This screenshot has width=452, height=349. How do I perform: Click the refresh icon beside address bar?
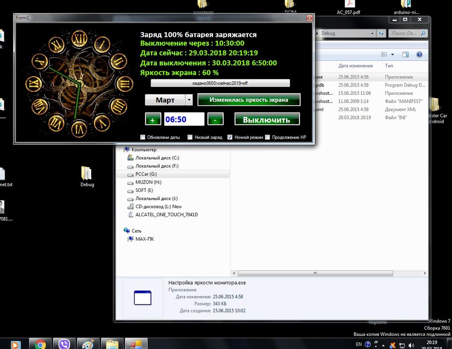(x=381, y=33)
